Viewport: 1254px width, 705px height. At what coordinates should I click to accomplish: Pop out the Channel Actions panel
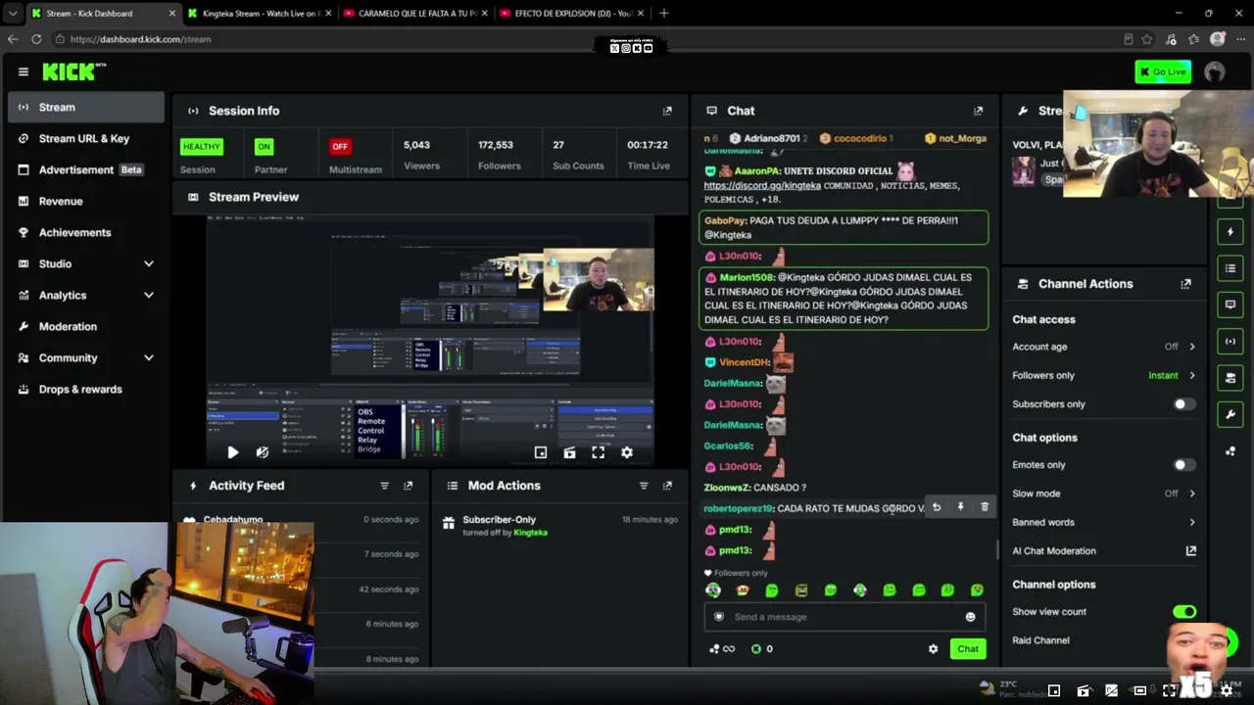[1185, 284]
